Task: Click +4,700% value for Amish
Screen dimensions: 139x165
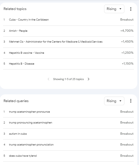Action: click(127, 31)
